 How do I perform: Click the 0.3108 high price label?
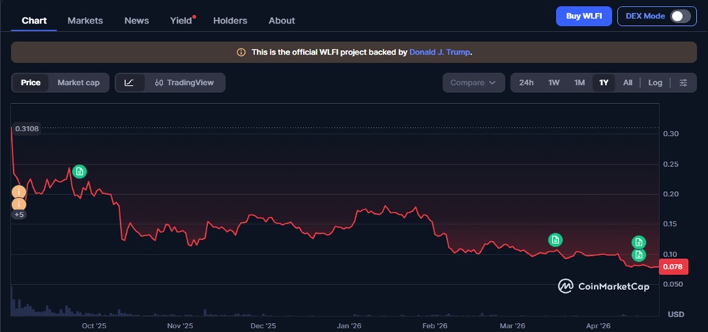(27, 128)
